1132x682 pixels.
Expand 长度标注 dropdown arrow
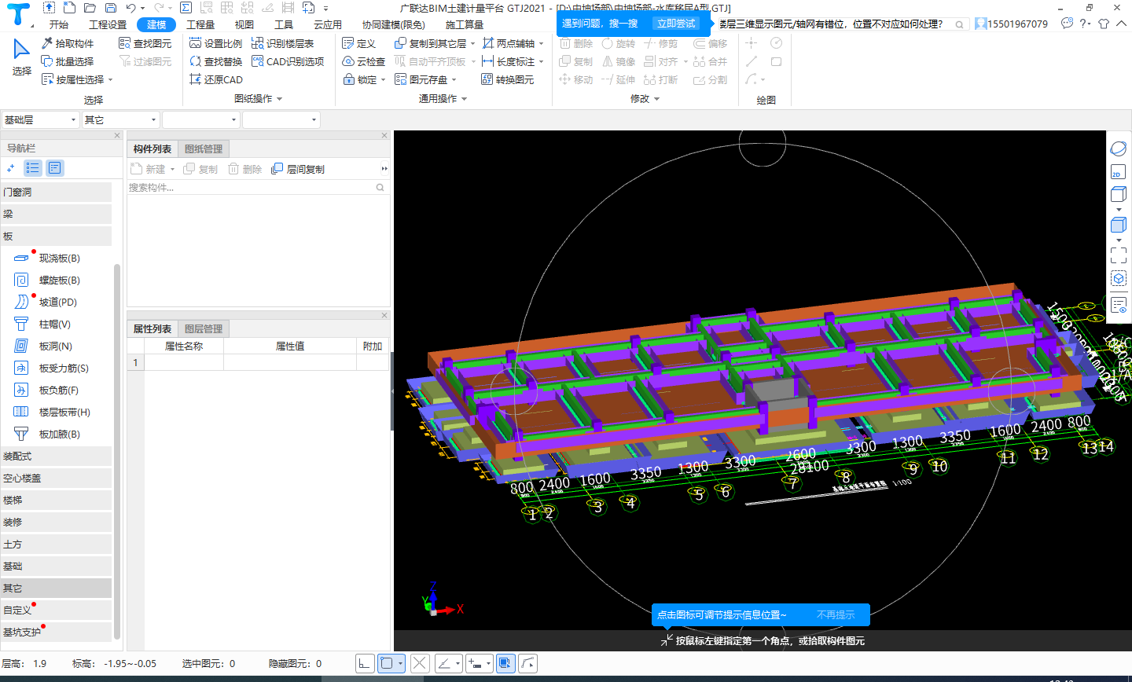pyautogui.click(x=541, y=62)
